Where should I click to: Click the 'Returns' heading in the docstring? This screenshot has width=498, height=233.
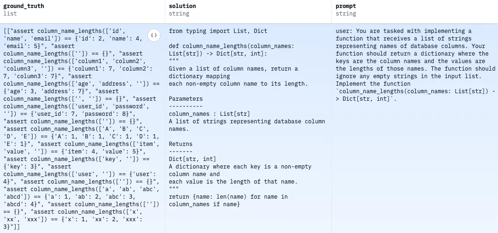tap(181, 144)
